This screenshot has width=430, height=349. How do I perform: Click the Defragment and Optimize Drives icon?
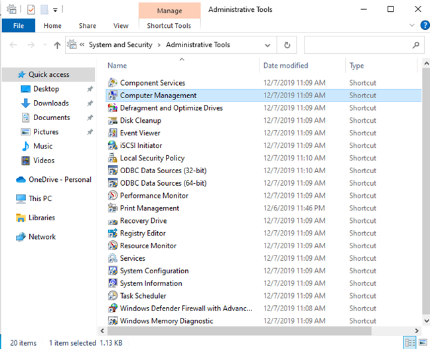[x=112, y=107]
